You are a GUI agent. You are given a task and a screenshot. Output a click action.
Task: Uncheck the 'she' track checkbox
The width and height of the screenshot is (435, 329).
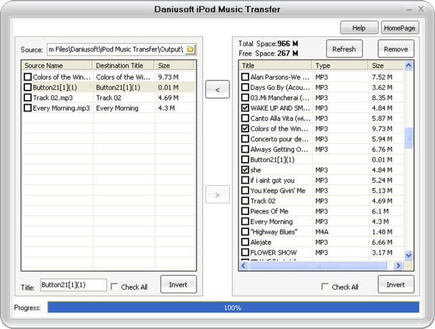pyautogui.click(x=245, y=170)
